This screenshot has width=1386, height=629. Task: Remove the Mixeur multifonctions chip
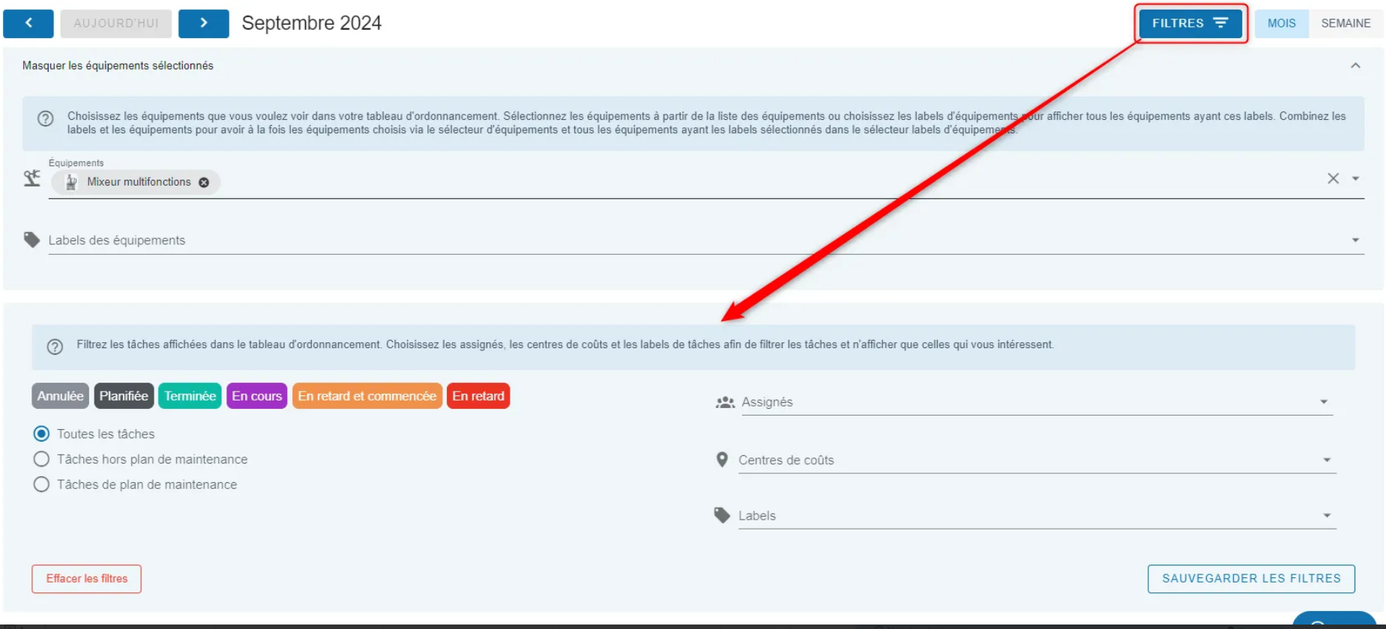coord(204,182)
